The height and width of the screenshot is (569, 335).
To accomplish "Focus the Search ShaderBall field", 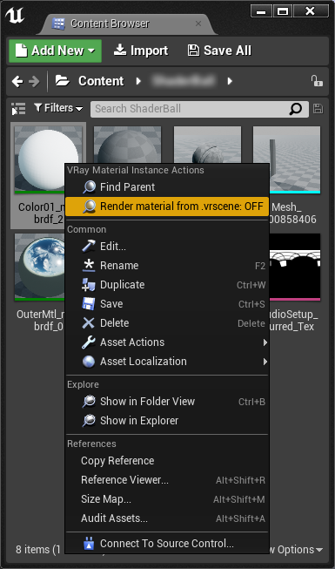I will click(x=199, y=109).
